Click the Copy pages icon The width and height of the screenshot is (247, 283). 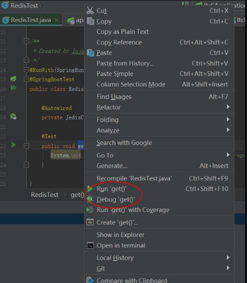90,21
